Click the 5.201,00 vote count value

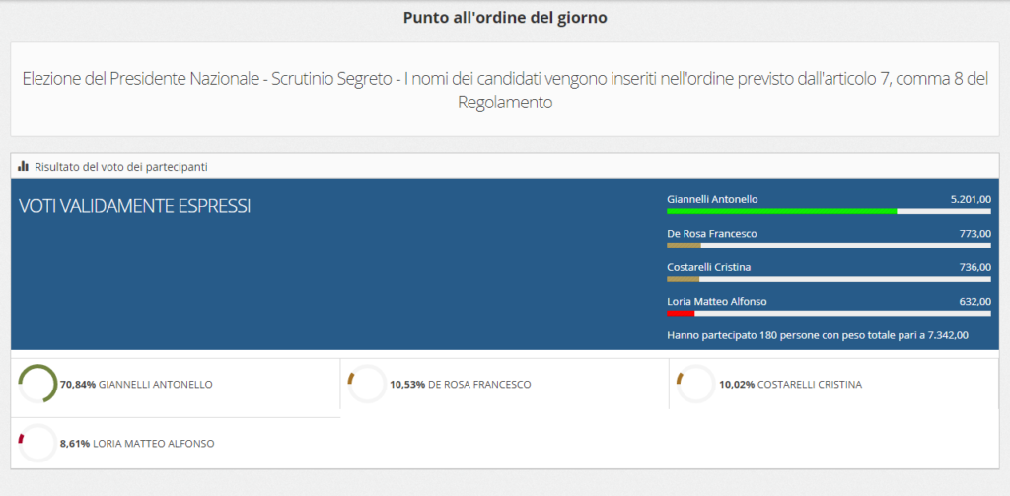(970, 199)
